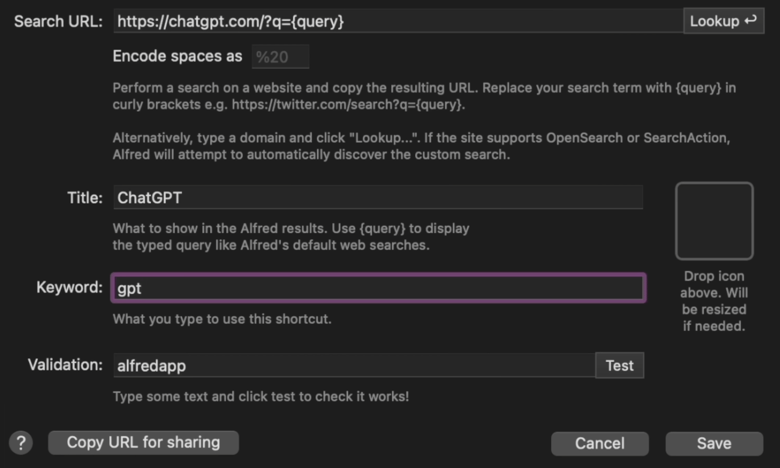Click the Keyword field containing gpt
Screen dimensions: 780x468
tap(378, 288)
